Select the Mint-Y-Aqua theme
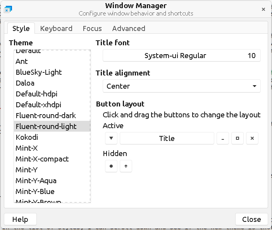 point(36,180)
